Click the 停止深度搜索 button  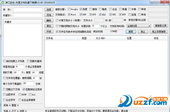pos(159,32)
